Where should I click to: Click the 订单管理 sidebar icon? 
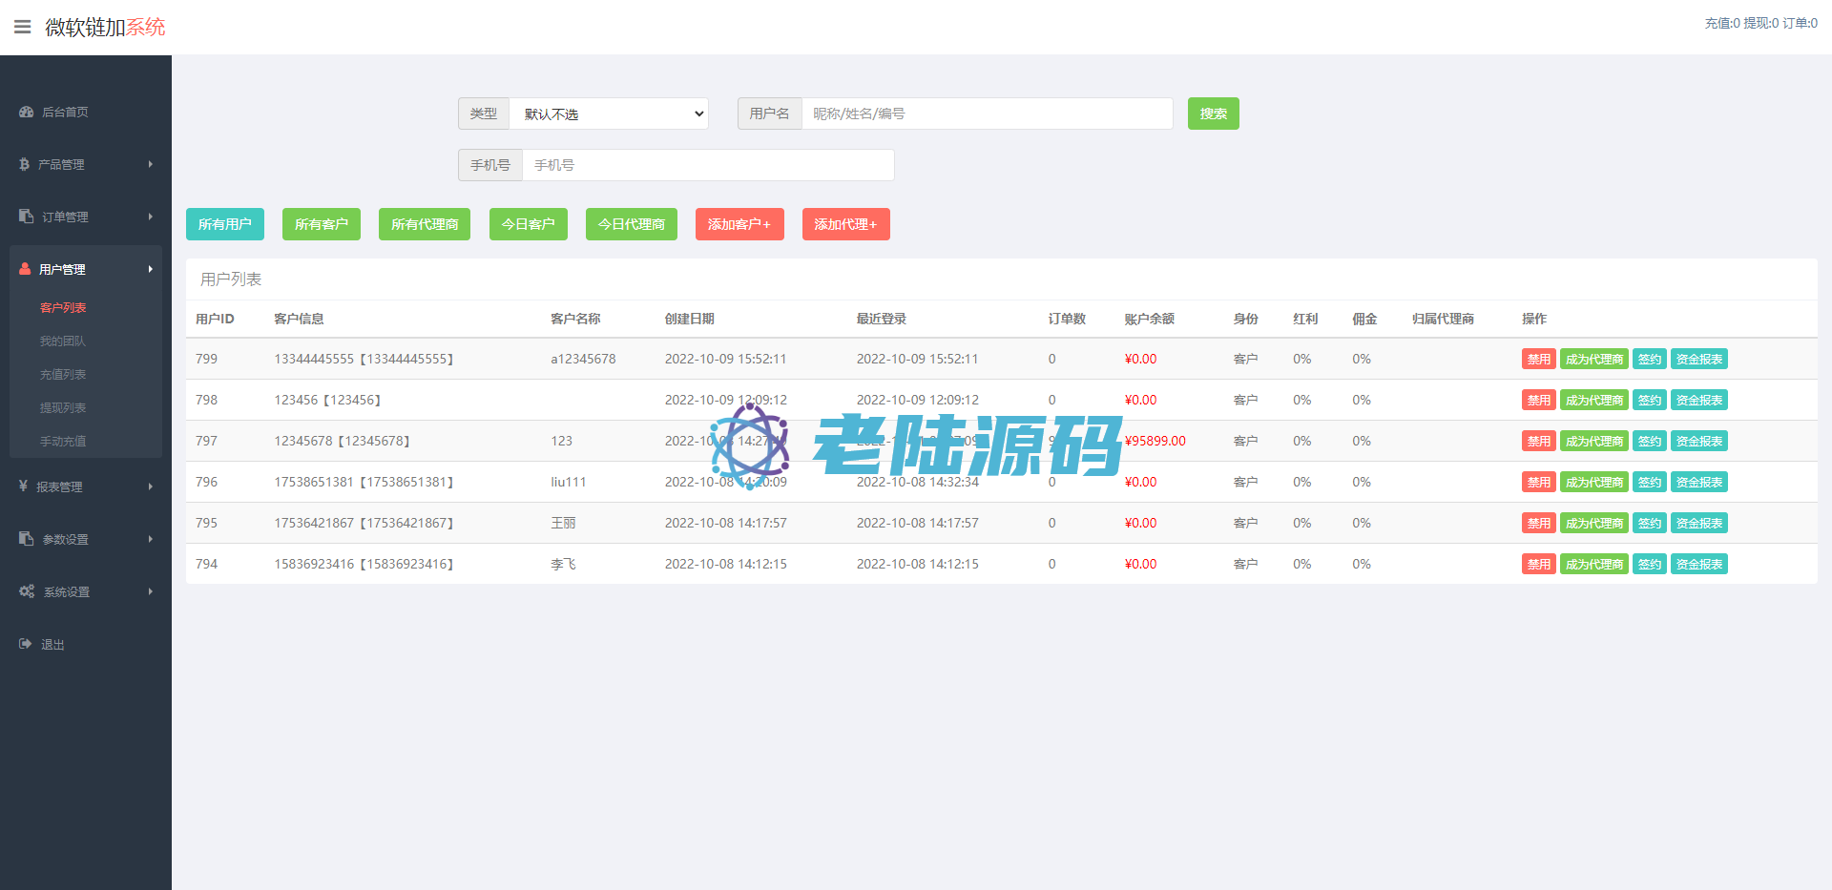point(26,217)
